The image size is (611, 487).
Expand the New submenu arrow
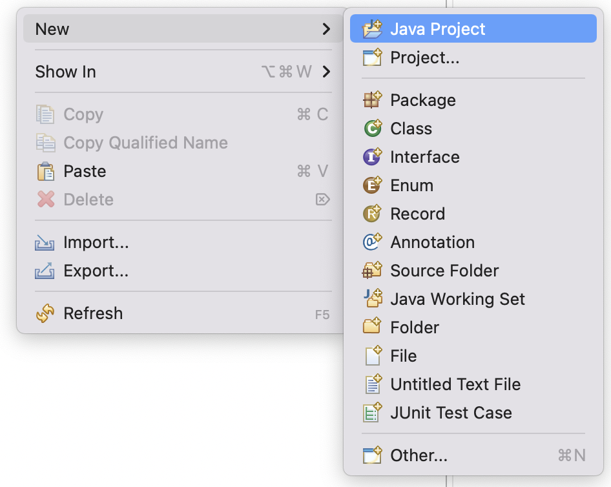[x=327, y=29]
